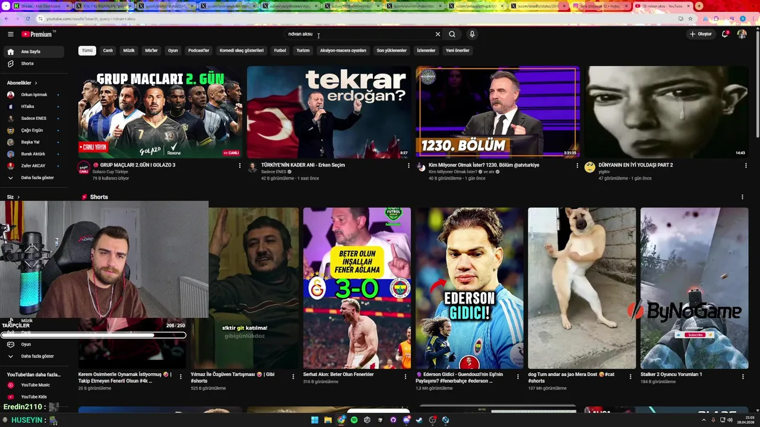Click the magnifier search button

(x=452, y=34)
